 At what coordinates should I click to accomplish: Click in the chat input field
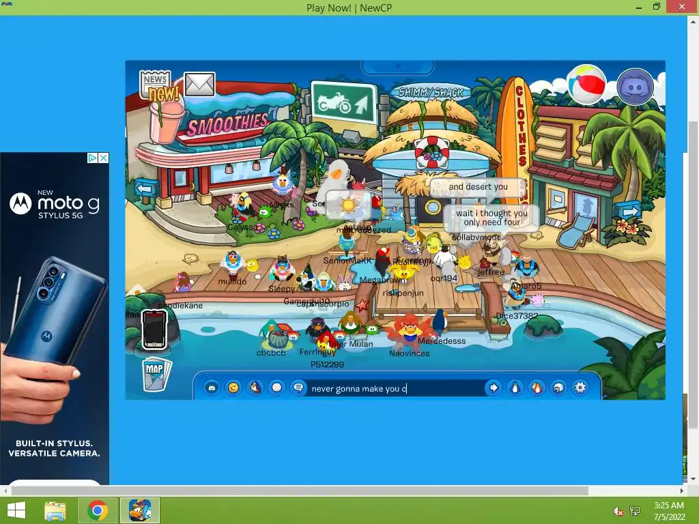(x=396, y=388)
